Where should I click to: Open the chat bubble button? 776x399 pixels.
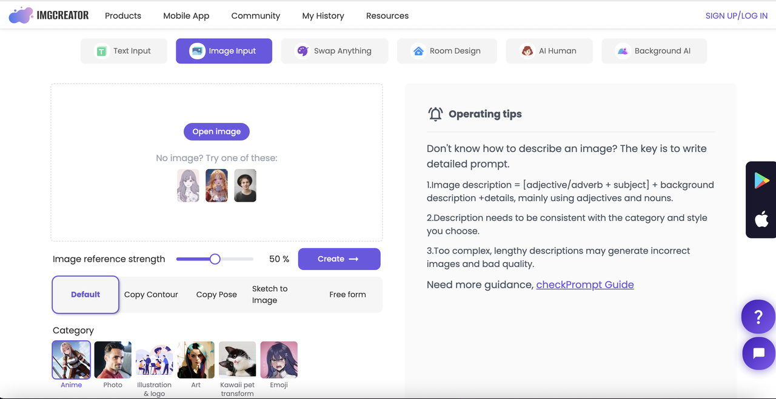click(758, 353)
